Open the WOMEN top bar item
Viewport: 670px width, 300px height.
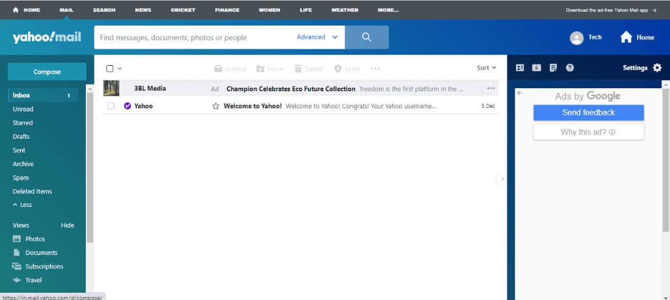tap(270, 10)
